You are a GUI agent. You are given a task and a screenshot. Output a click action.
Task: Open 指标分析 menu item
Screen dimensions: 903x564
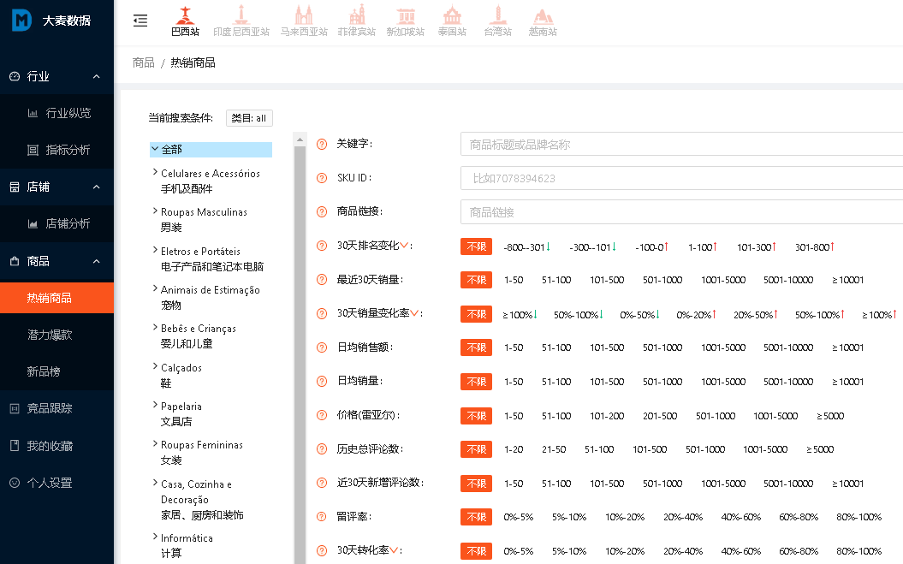click(59, 150)
